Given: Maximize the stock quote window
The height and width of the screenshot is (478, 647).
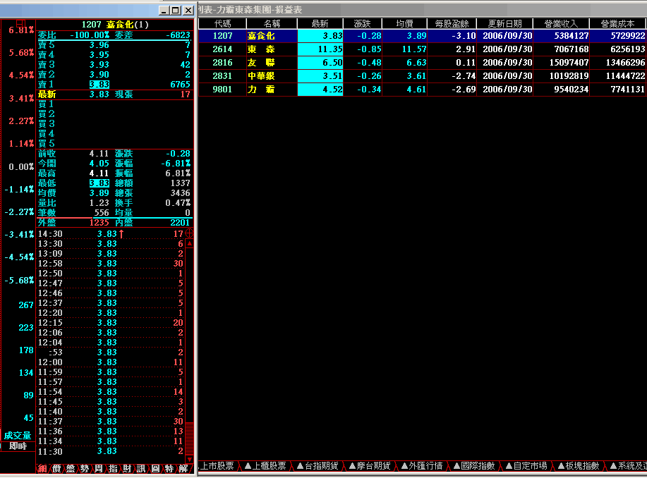Looking at the screenshot, I should [x=176, y=11].
